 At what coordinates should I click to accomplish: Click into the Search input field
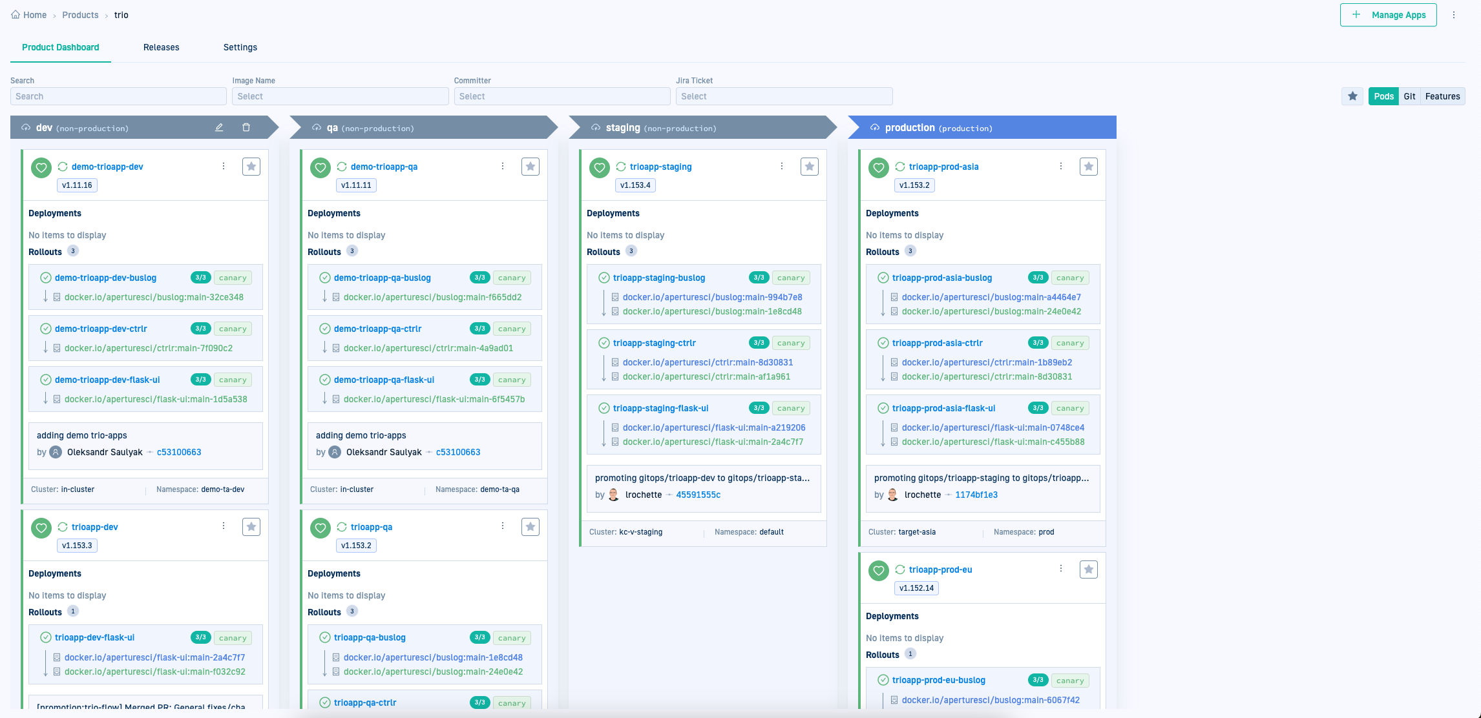pos(118,96)
